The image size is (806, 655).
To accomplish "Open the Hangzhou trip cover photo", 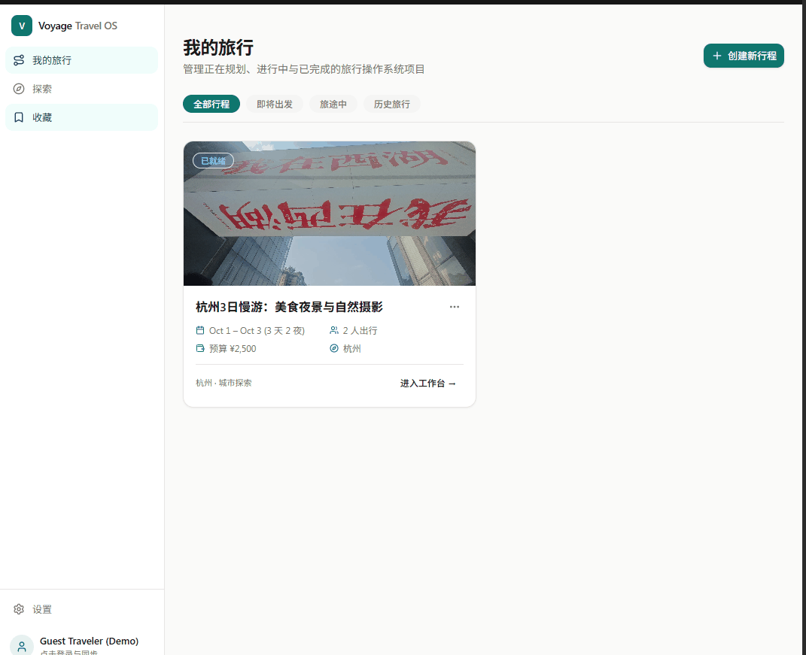I will pos(330,214).
